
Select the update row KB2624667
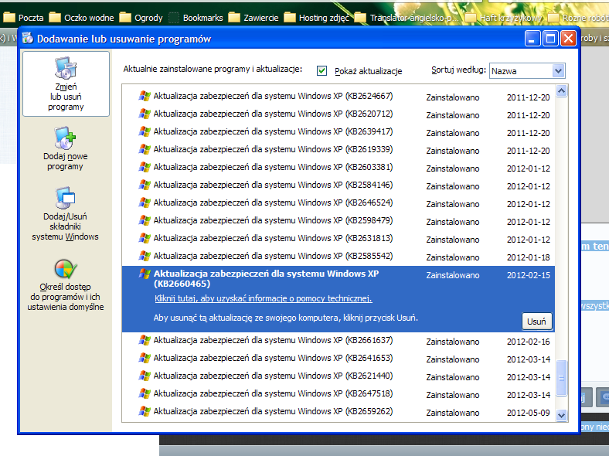click(x=339, y=97)
